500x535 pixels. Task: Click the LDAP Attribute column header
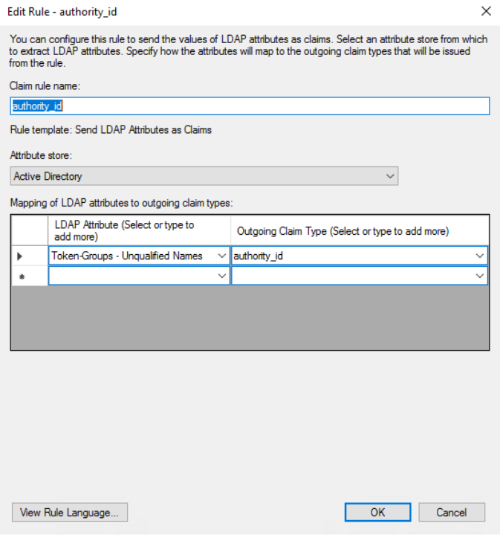point(139,230)
